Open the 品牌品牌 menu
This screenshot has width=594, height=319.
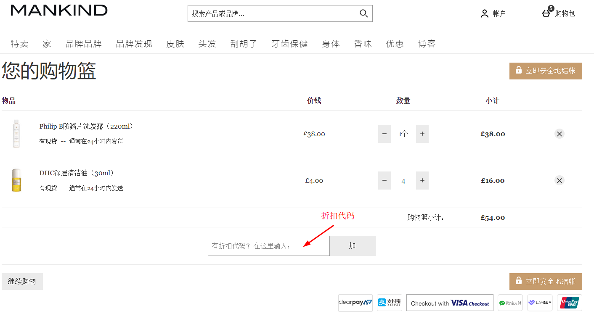point(84,44)
